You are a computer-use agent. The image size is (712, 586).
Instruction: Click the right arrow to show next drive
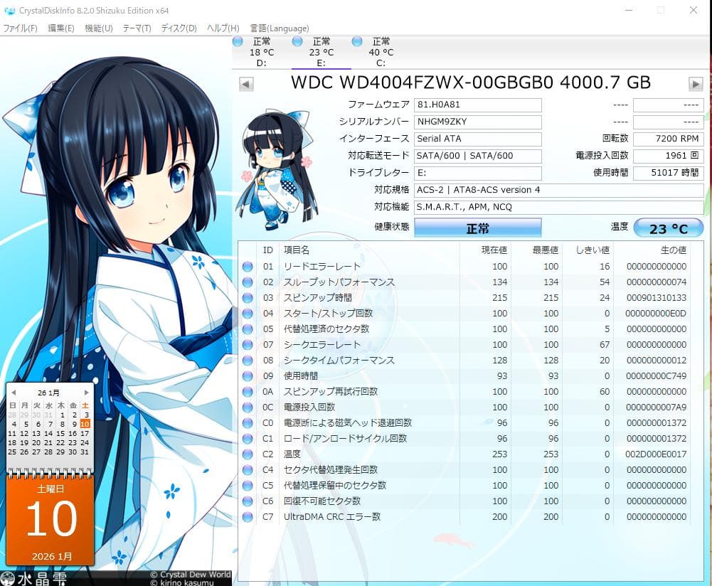coord(695,84)
